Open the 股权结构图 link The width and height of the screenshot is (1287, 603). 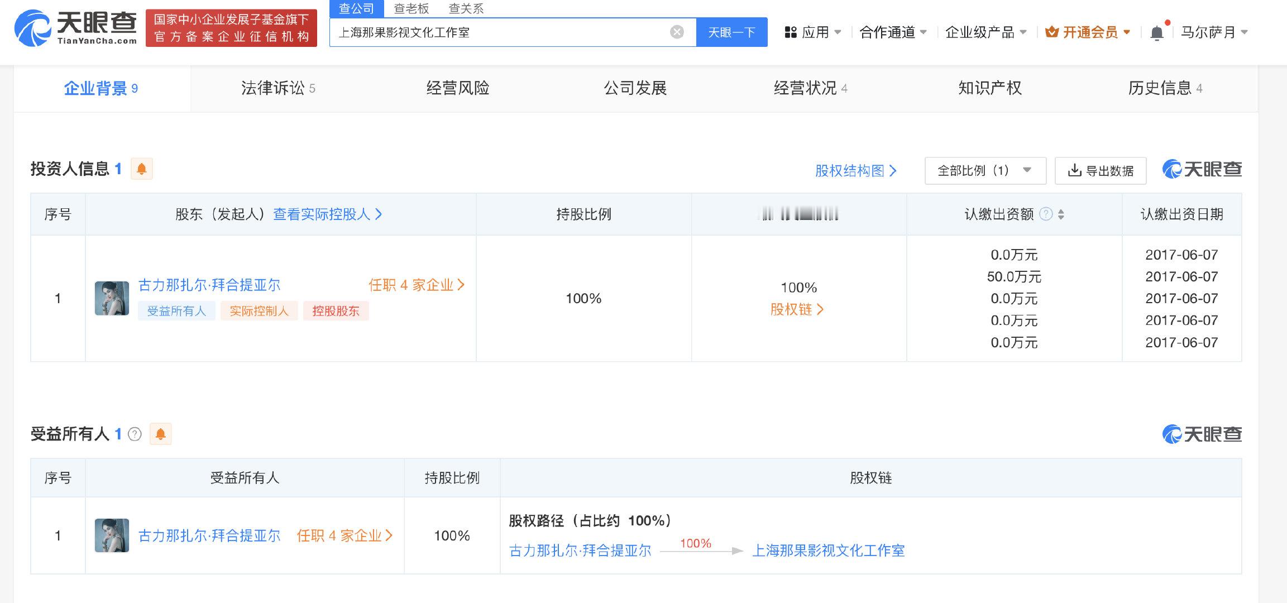[856, 171]
